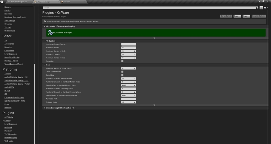The width and height of the screenshot is (271, 144).
Task: Open Rendering settings link
Action: (x=8, y=14)
